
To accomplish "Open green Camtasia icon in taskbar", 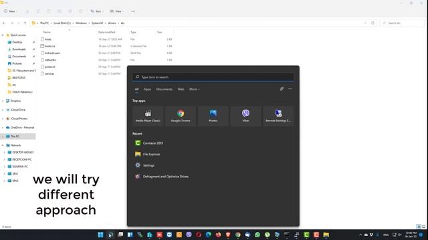I will coord(306,235).
